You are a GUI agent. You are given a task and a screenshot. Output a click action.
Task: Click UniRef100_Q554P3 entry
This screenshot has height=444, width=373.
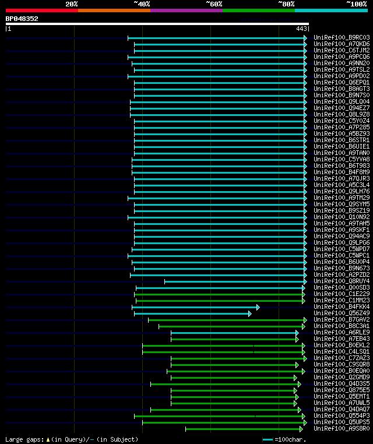coord(342,415)
